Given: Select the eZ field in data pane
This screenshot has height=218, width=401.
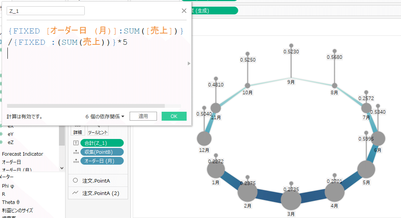Looking at the screenshot, I should 11,142.
